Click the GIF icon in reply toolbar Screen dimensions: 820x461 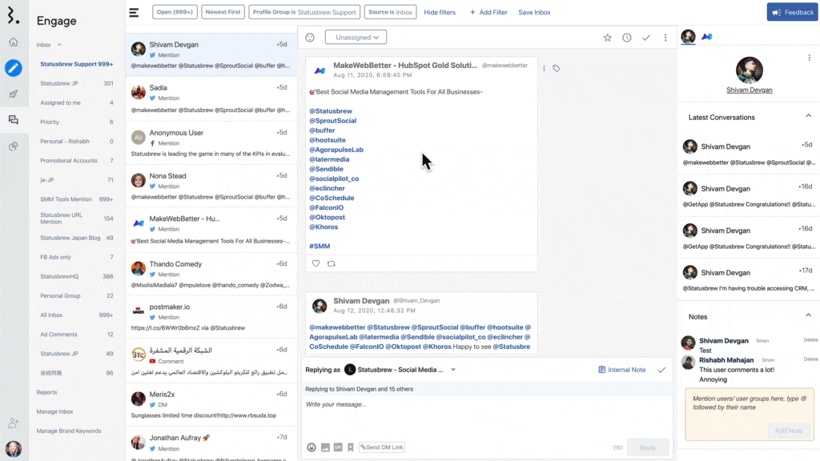tap(337, 447)
